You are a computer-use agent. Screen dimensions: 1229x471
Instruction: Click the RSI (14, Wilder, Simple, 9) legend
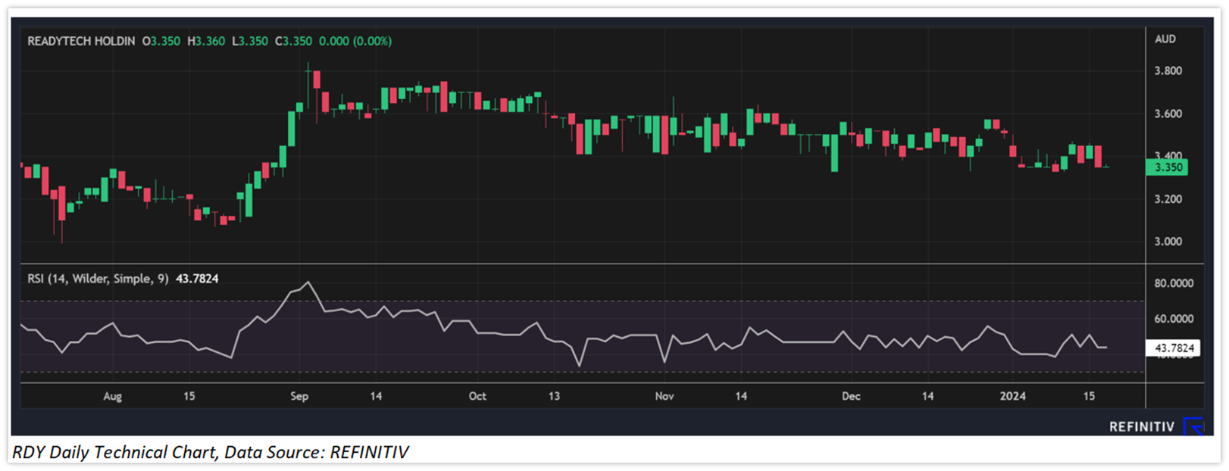click(98, 279)
